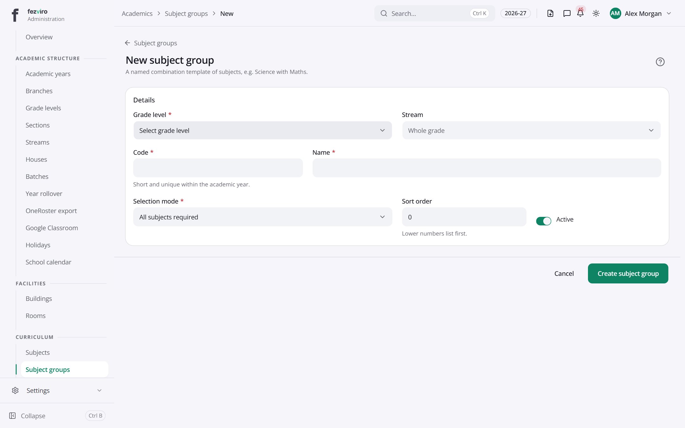
Task: Open the Stream Whole grade dropdown
Action: [x=531, y=130]
